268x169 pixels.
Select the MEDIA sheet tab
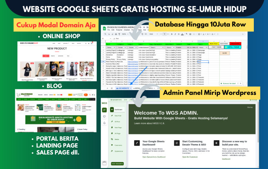click(x=137, y=88)
